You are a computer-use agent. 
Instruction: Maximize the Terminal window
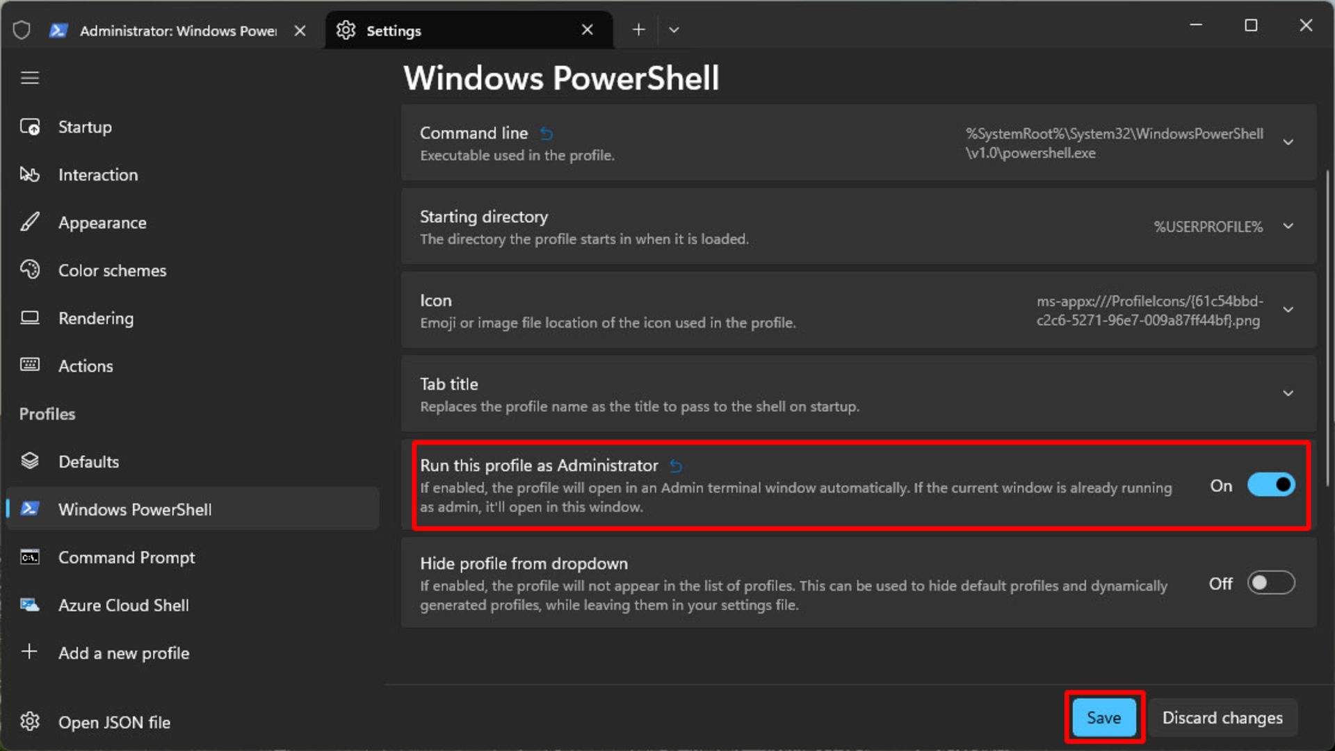coord(1251,25)
